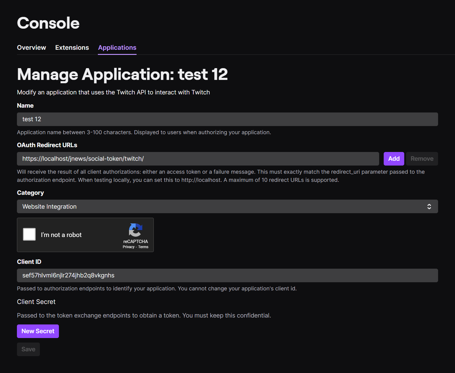Viewport: 455px width, 373px height.
Task: Click the I'm not a robot label text
Action: tap(61, 235)
